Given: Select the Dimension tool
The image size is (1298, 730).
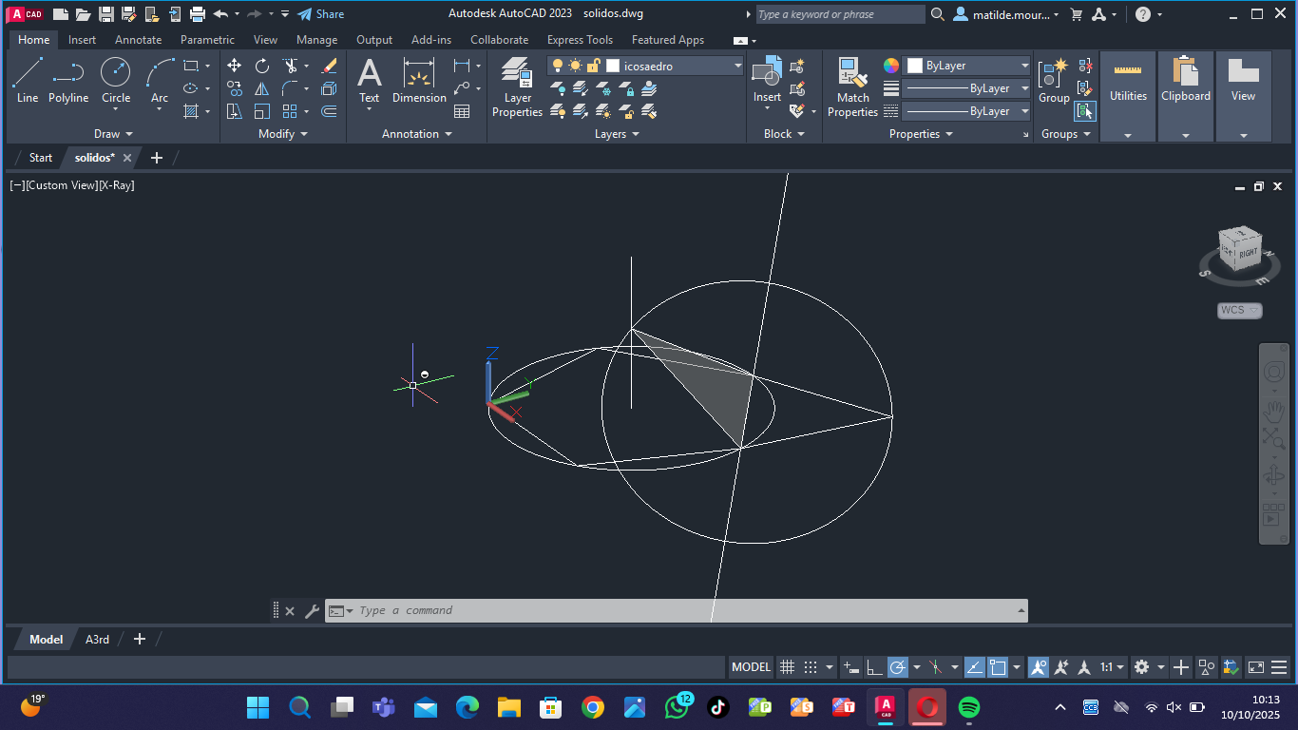Looking at the screenshot, I should pyautogui.click(x=419, y=81).
